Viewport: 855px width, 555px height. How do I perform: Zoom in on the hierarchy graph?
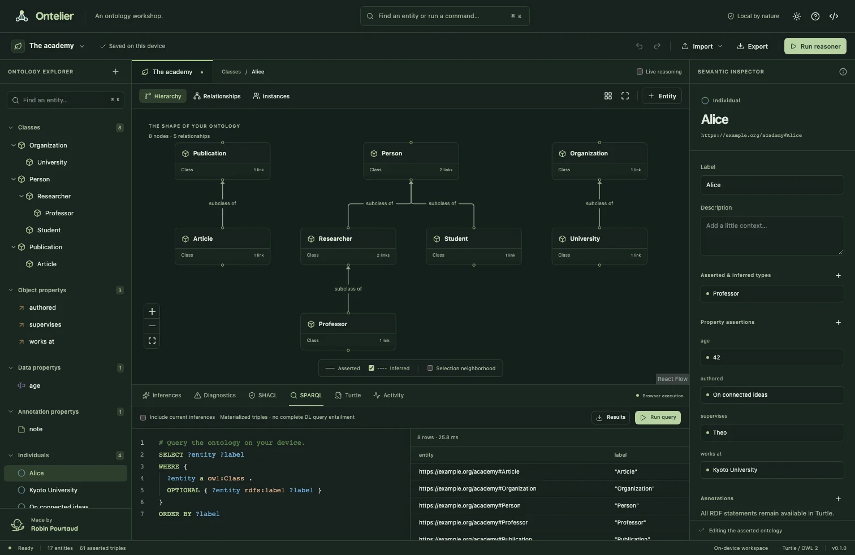coord(152,311)
